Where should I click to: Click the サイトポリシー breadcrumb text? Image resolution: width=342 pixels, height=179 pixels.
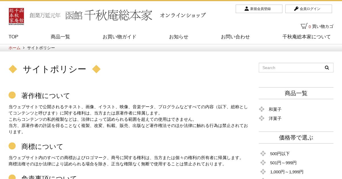click(41, 48)
